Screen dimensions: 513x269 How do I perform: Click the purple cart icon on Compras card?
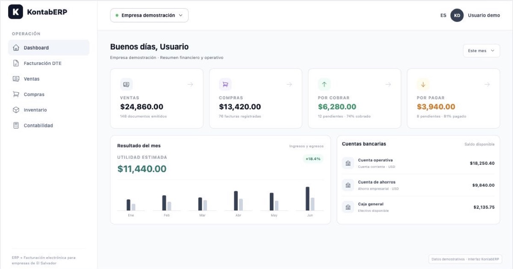(x=225, y=85)
